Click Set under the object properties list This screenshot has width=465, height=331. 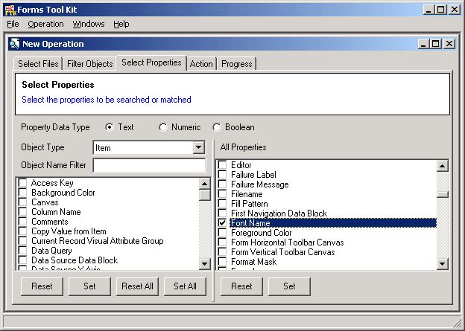(x=89, y=286)
